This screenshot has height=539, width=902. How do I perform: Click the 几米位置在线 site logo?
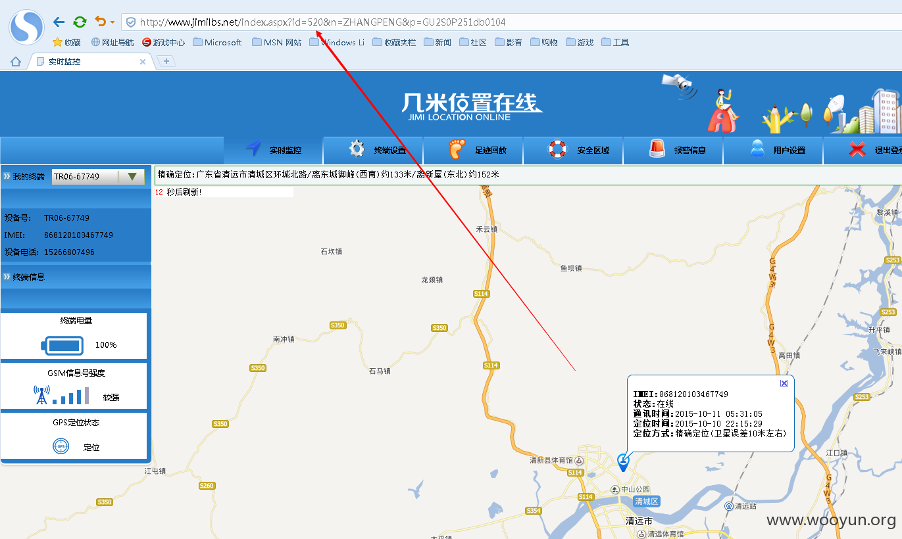pos(472,106)
